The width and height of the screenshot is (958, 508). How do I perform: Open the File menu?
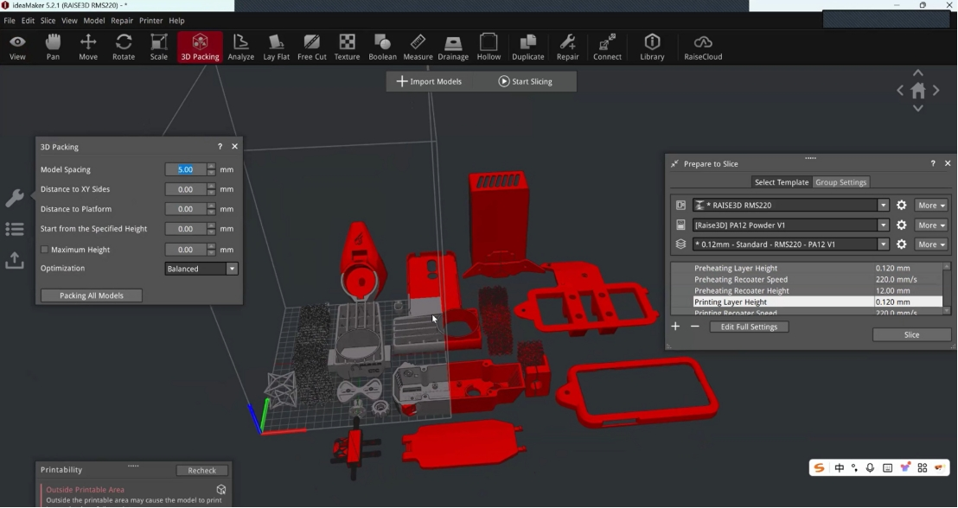click(10, 20)
